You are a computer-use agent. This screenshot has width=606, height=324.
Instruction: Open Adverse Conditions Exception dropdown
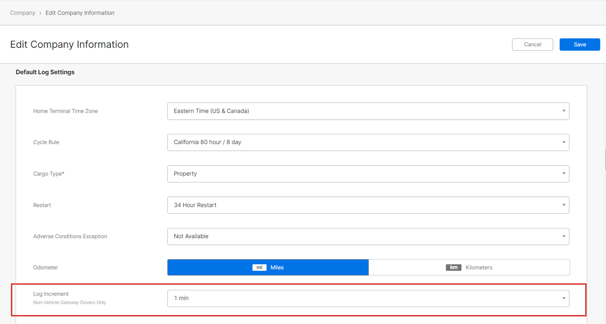[x=368, y=236]
